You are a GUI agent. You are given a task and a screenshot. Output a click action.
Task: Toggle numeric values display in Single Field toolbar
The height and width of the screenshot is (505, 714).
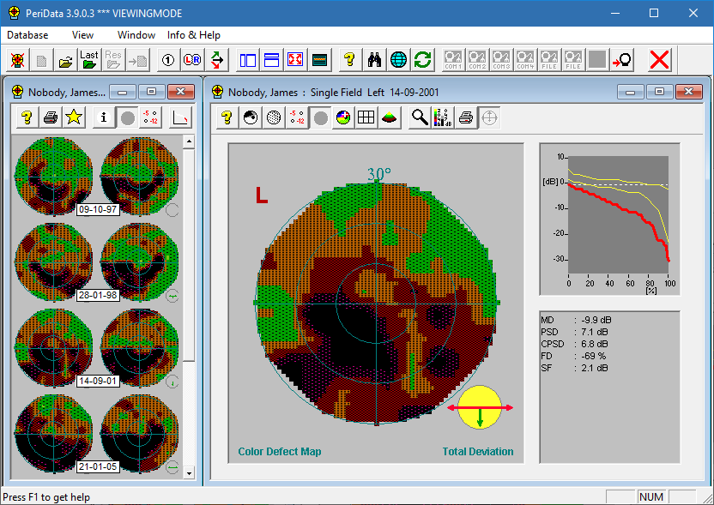pos(297,117)
